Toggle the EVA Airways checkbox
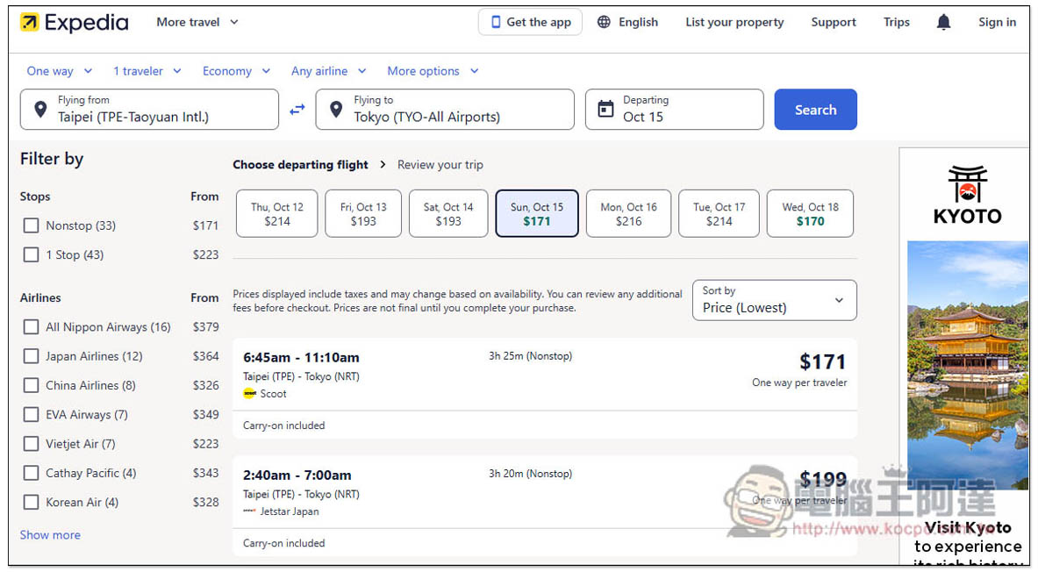 [x=32, y=414]
